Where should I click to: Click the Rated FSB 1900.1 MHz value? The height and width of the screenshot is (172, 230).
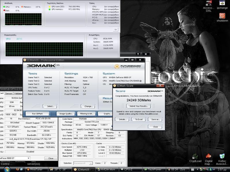click(x=82, y=156)
